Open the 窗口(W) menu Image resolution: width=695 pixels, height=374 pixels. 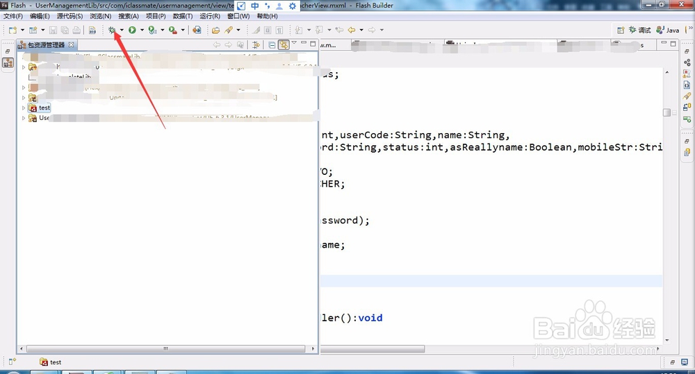238,16
